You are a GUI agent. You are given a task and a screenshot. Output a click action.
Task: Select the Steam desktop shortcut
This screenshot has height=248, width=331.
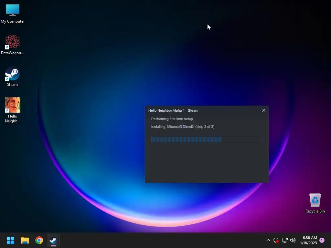(x=13, y=76)
